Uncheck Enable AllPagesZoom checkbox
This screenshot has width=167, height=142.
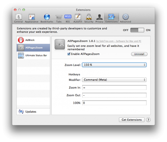pos(69,54)
